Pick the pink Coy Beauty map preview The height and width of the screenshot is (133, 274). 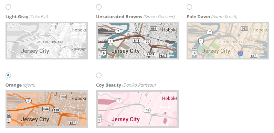pos(137,109)
